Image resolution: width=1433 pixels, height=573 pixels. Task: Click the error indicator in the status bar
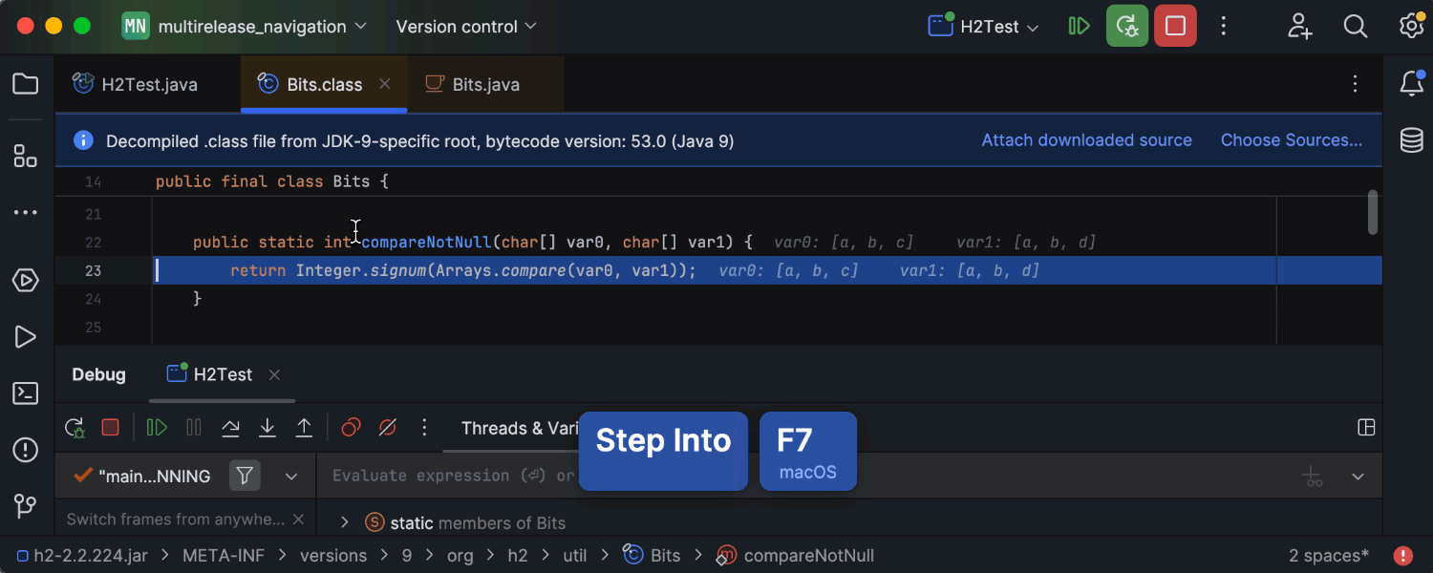coord(1402,556)
